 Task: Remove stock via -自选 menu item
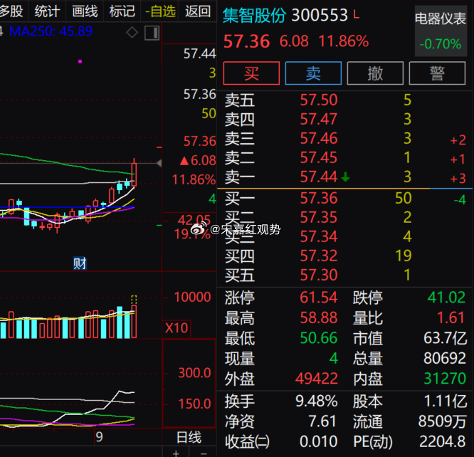(160, 11)
